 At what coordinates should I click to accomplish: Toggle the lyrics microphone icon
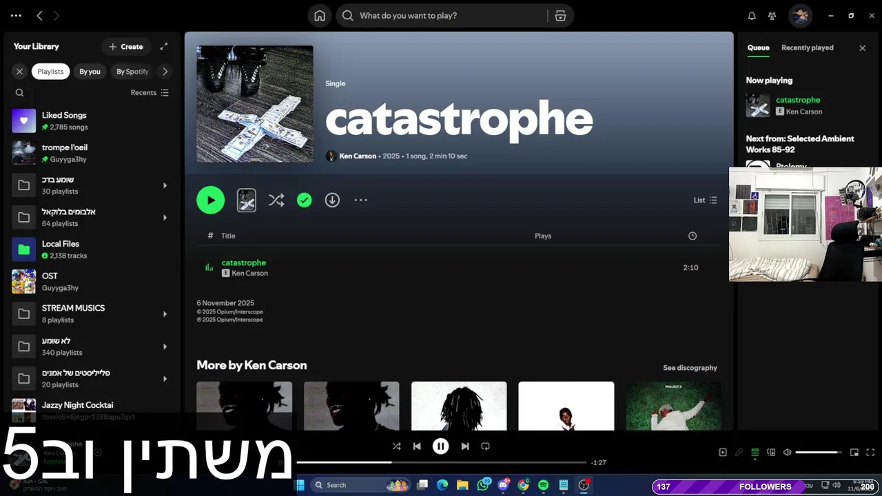(739, 453)
